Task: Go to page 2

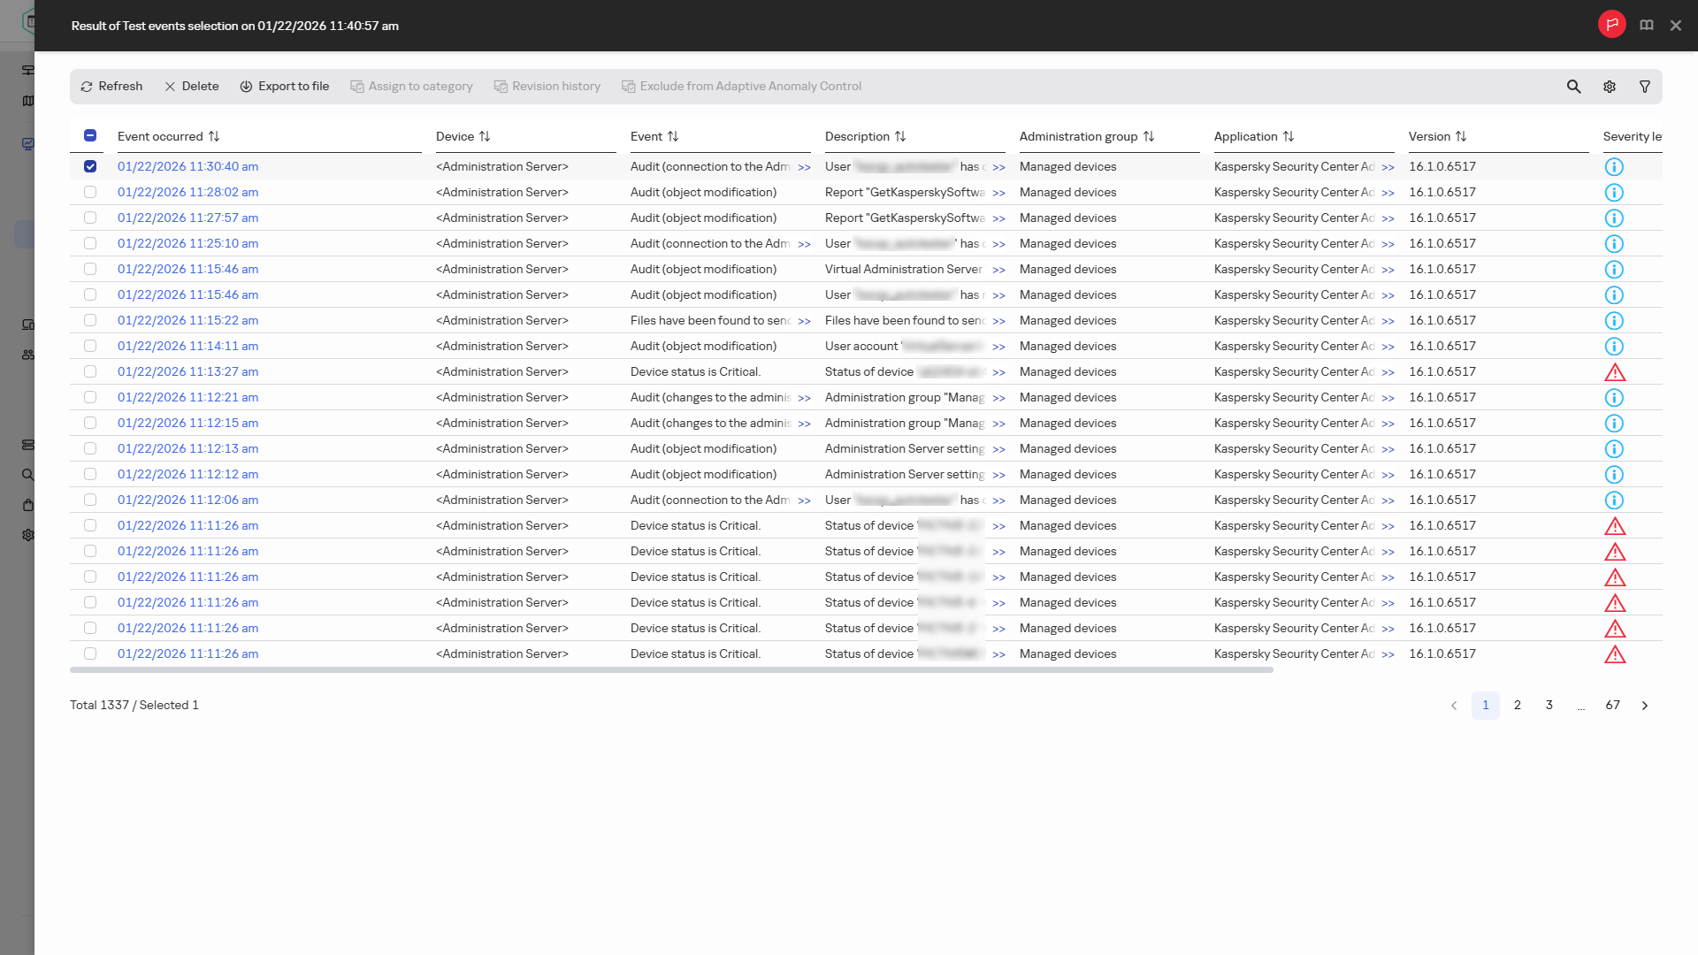Action: point(1518,705)
